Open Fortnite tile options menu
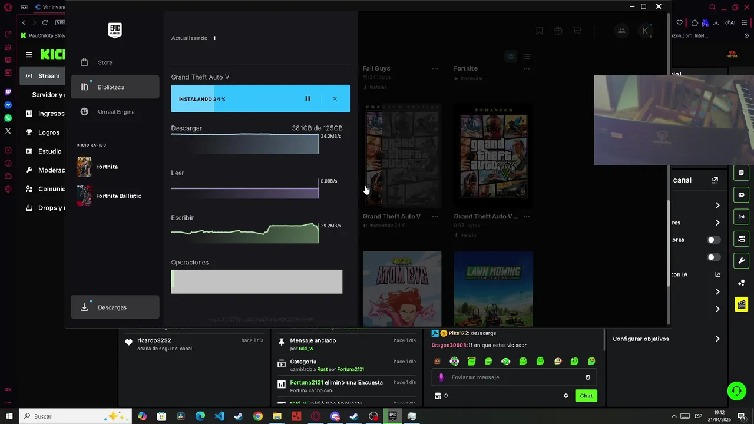This screenshot has width=754, height=424. [x=526, y=69]
